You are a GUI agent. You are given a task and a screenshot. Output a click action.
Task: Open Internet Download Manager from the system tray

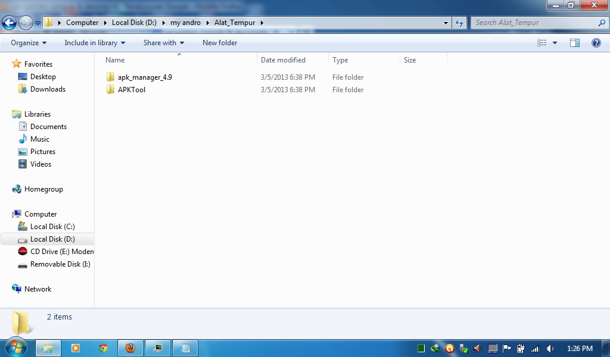[x=435, y=348]
